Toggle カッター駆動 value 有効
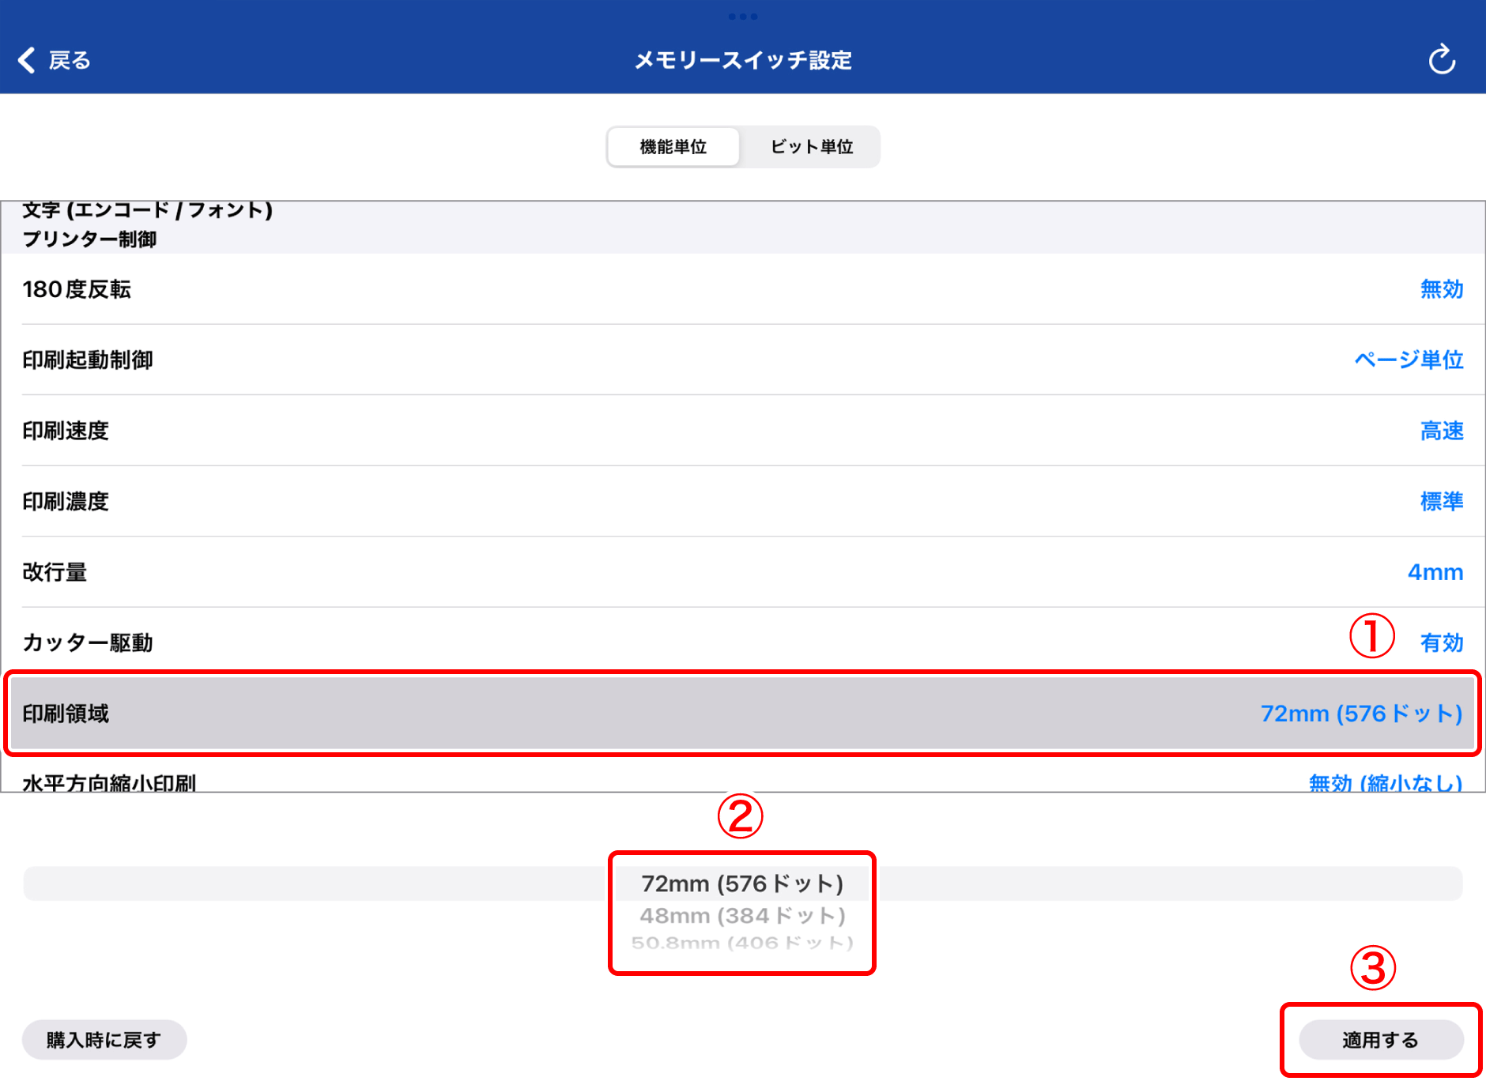Image resolution: width=1486 pixels, height=1081 pixels. click(x=1441, y=642)
